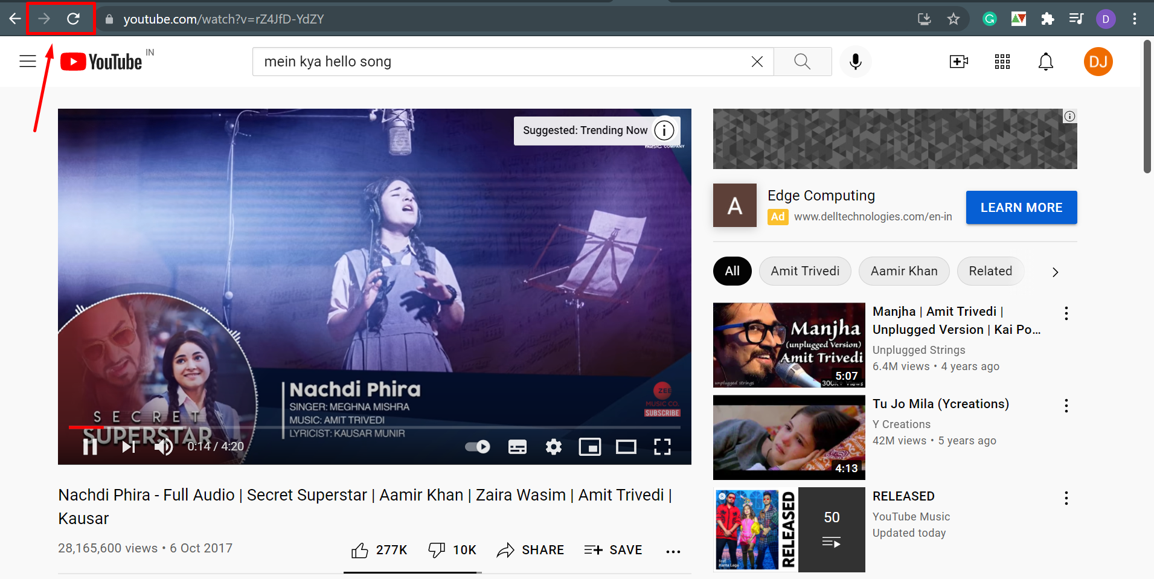Open YouTube apps grid icon
The height and width of the screenshot is (579, 1154).
(1002, 62)
